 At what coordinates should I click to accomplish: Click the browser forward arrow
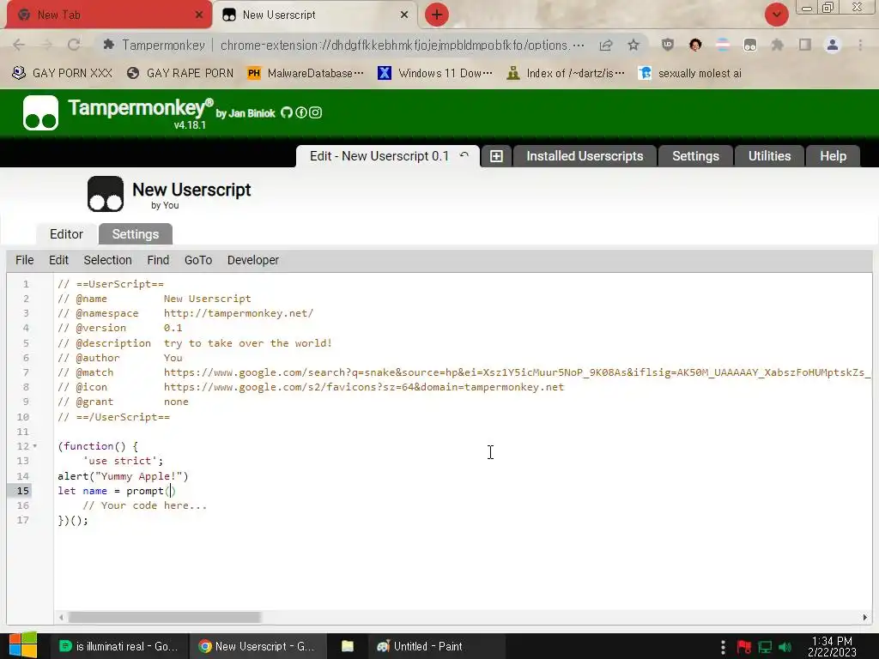coord(47,45)
